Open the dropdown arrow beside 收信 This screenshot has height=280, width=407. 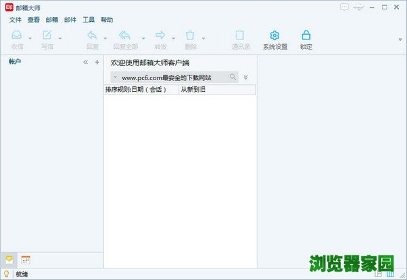(x=30, y=39)
